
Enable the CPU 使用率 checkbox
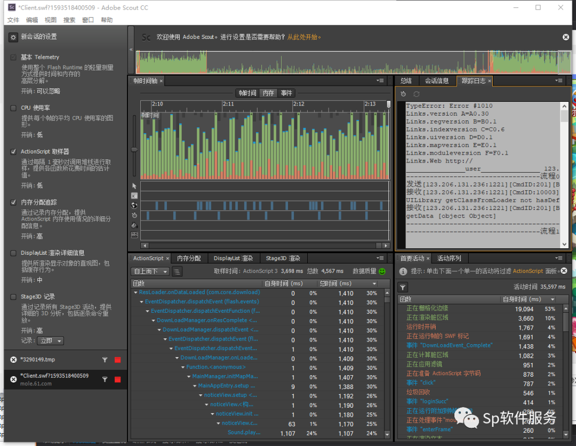click(13, 108)
